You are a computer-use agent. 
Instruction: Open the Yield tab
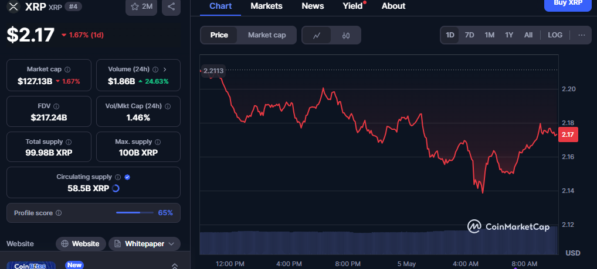click(352, 6)
